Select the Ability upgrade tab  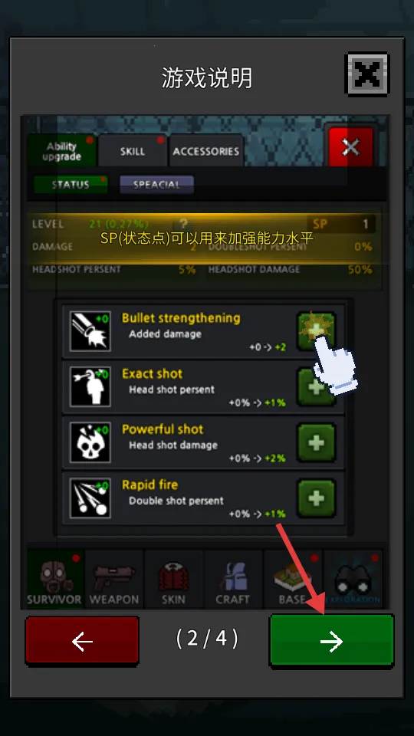click(61, 151)
